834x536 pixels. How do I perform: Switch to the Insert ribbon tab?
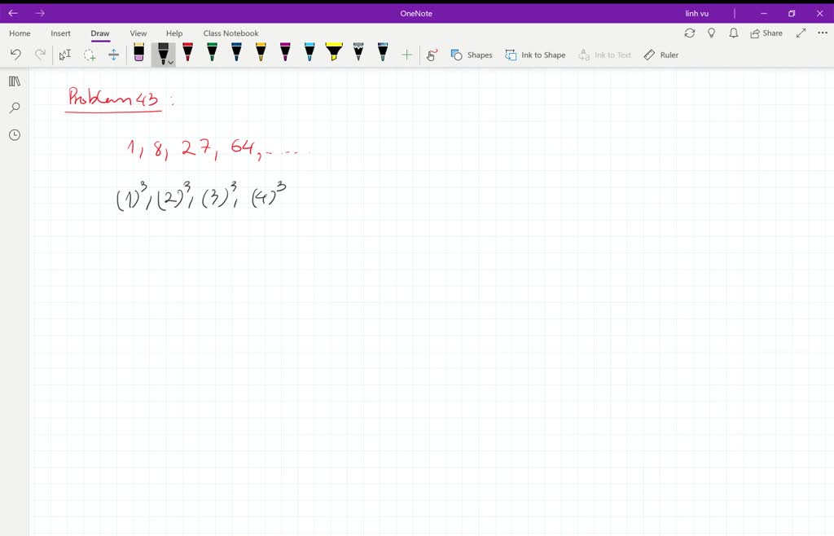(x=60, y=33)
